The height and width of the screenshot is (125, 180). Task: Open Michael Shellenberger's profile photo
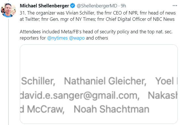(x=9, y=11)
